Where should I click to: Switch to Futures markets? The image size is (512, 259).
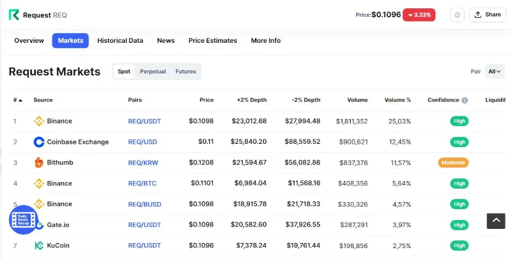186,72
